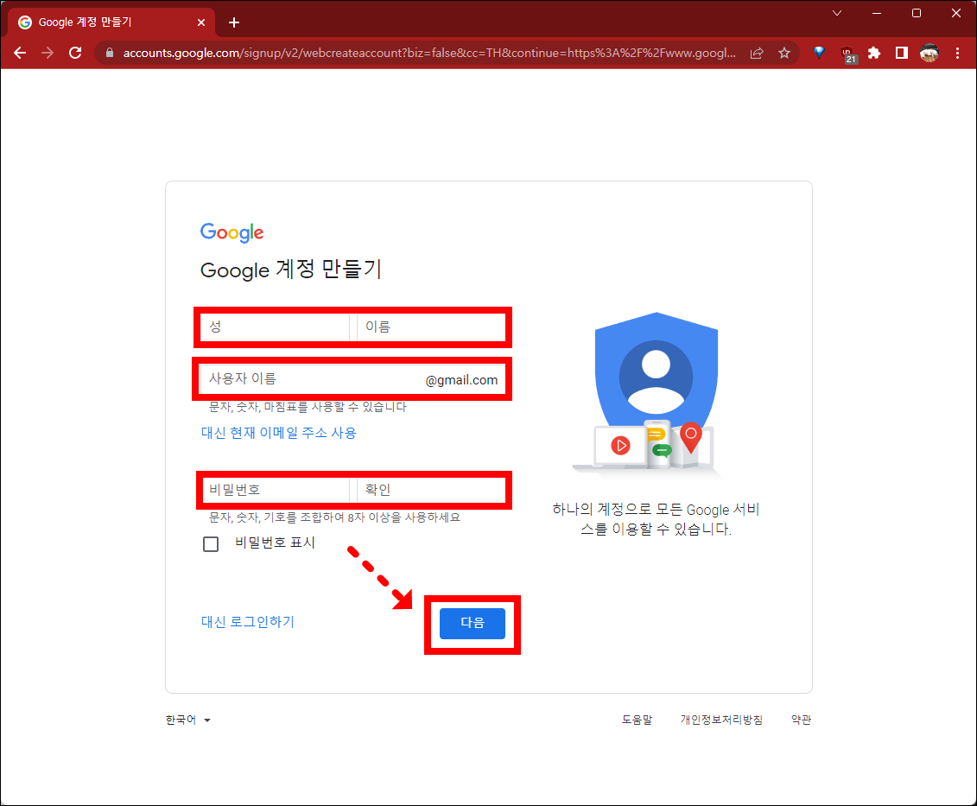Screen dimensions: 977x806
Task: Open the tab search chevron in the title bar
Action: pos(837,13)
